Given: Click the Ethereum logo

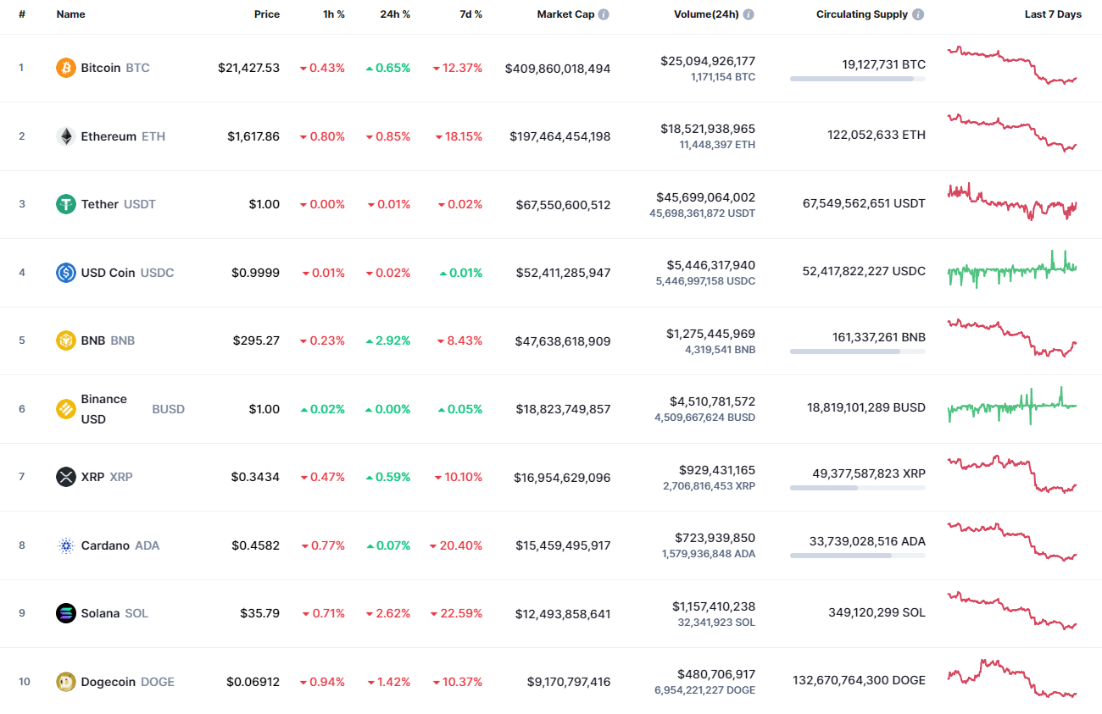Looking at the screenshot, I should pyautogui.click(x=65, y=136).
